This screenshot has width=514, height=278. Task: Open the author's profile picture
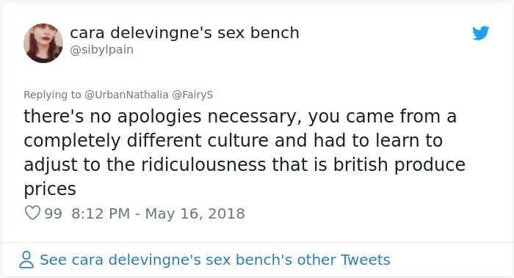[x=43, y=43]
